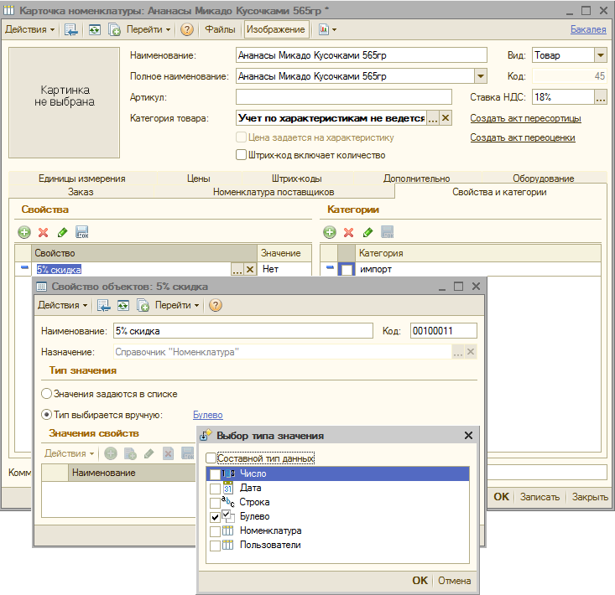This screenshot has width=615, height=595.
Task: Select 'Значения задаются в списке' radio button
Action: click(x=47, y=394)
